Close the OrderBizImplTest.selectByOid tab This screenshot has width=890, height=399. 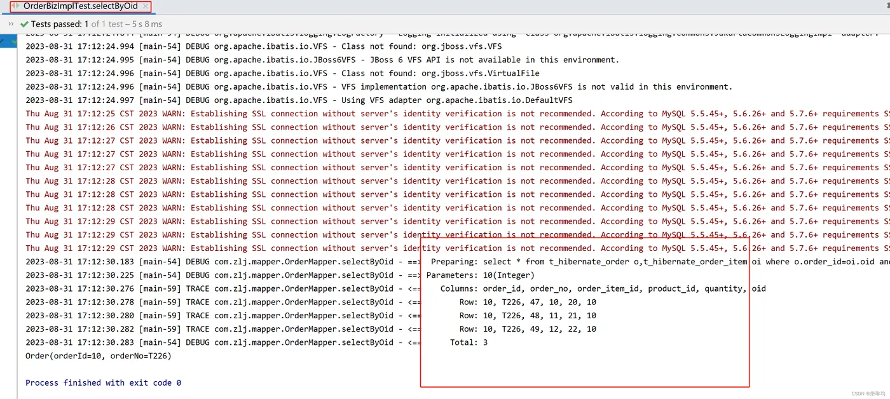146,6
